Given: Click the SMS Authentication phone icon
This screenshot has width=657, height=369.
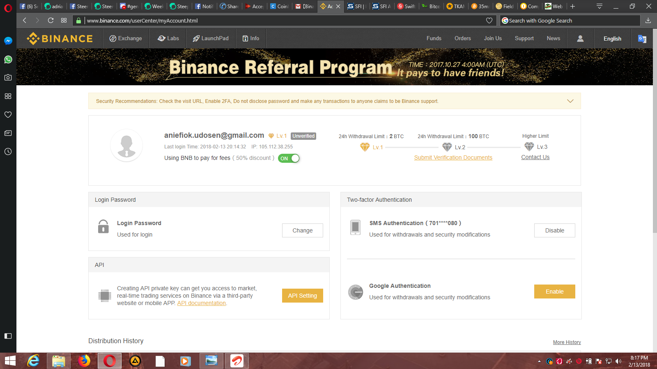Looking at the screenshot, I should click(x=356, y=227).
